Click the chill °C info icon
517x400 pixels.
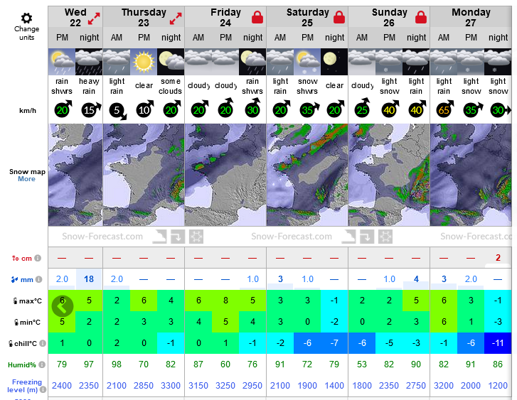(x=43, y=343)
